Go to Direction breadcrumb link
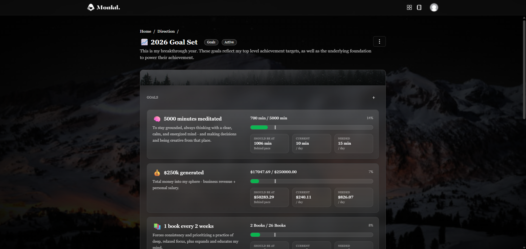Image resolution: width=526 pixels, height=249 pixels. pos(166,31)
